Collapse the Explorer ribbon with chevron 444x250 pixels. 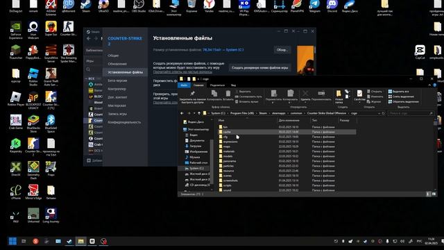[429, 85]
